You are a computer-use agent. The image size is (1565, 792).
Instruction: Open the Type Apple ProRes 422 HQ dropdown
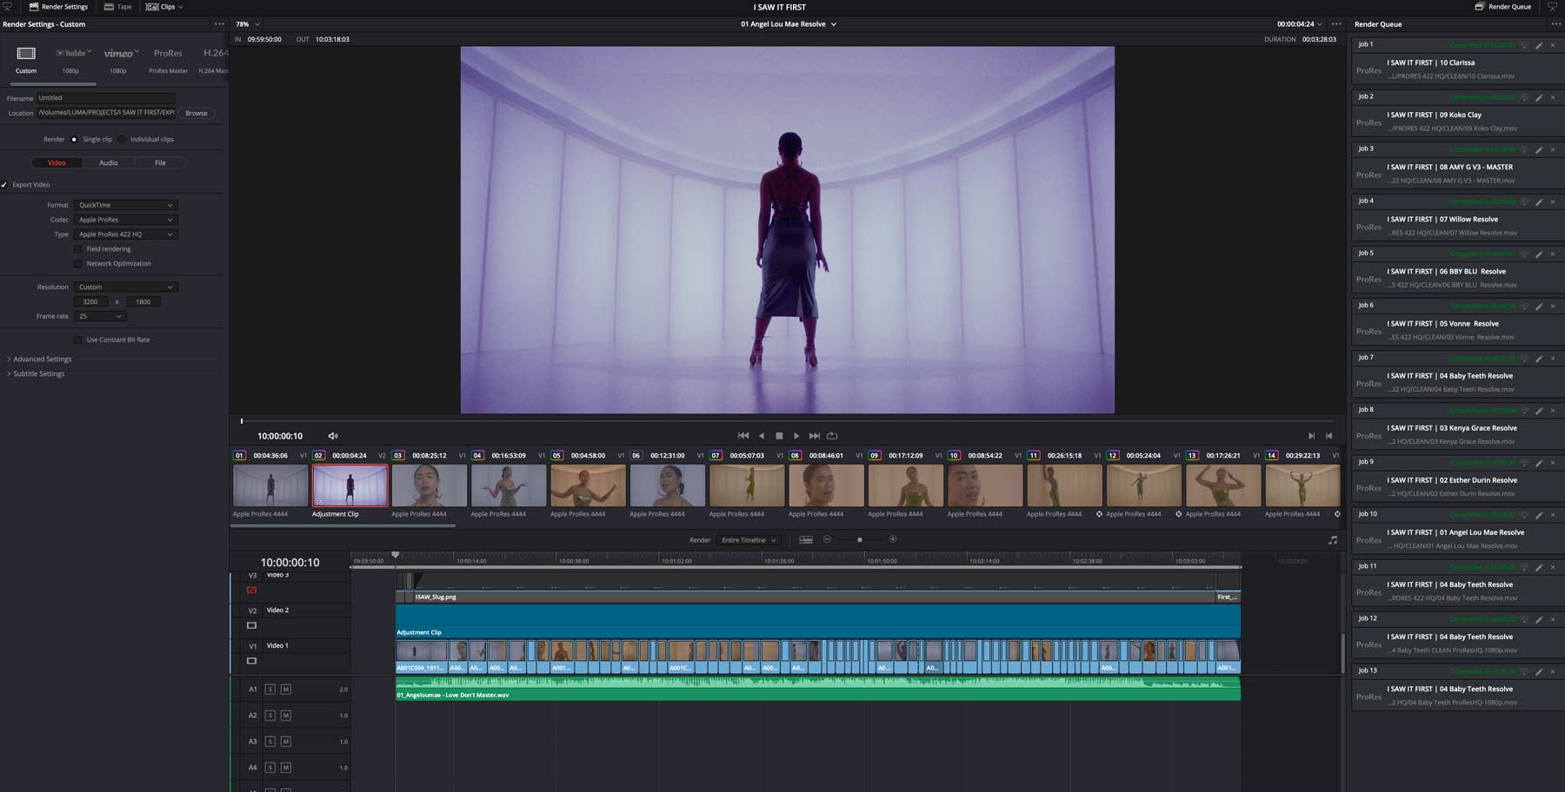(125, 234)
